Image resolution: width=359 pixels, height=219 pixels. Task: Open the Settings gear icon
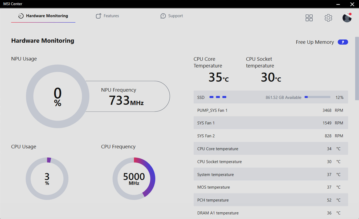(328, 18)
